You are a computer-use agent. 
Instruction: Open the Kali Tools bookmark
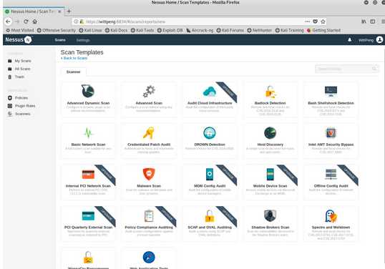[142, 31]
